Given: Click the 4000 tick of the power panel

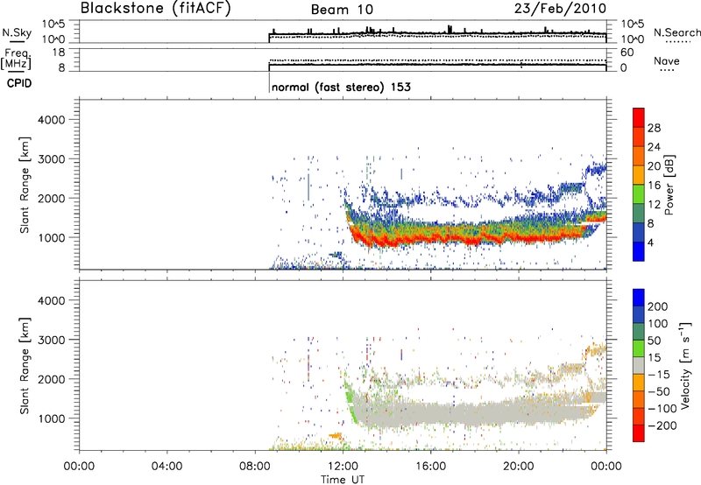Looking at the screenshot, I should tap(52, 120).
